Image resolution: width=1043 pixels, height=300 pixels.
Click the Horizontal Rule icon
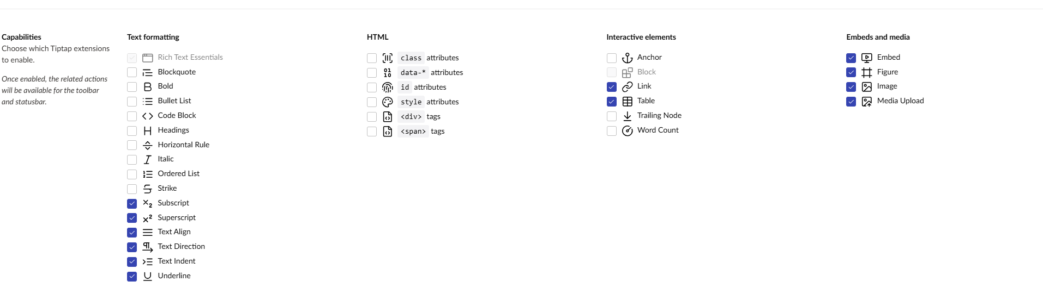pyautogui.click(x=147, y=145)
